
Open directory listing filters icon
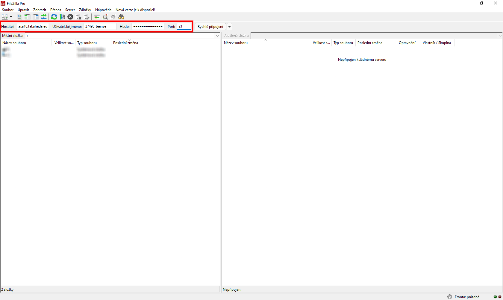point(97,17)
